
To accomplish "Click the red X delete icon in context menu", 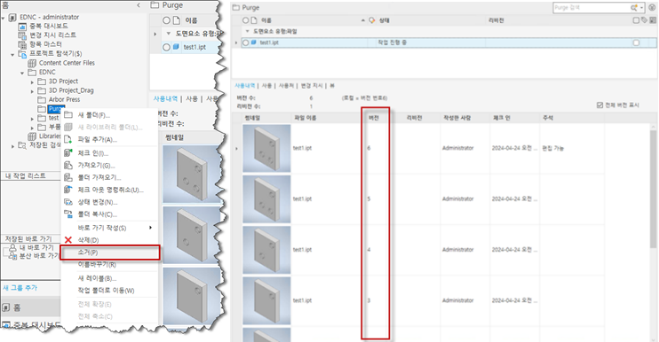I will (x=68, y=240).
